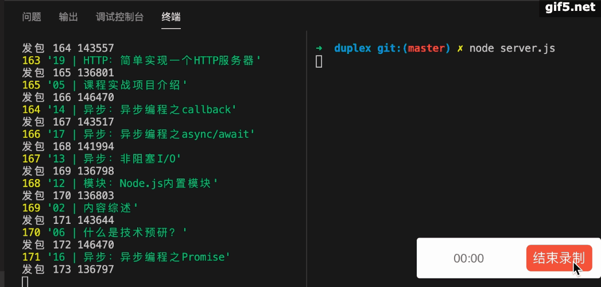Click the yellow ✗ git status marker
Image resolution: width=601 pixels, height=287 pixels.
pos(460,48)
